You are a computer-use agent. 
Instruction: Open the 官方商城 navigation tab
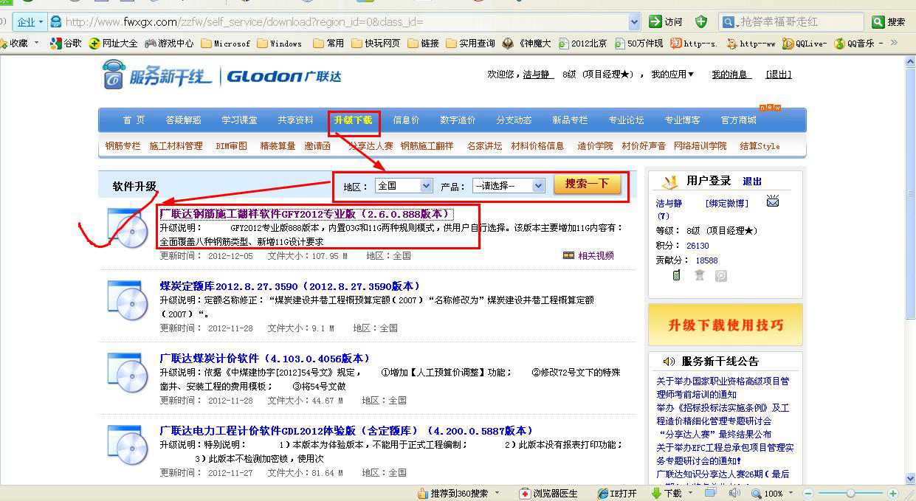[x=739, y=120]
